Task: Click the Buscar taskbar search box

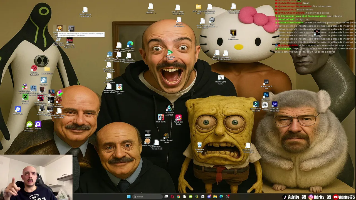Action: [x=147, y=197]
